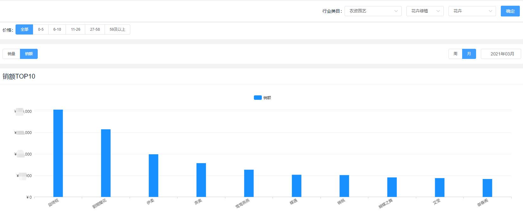
Task: Click the 御春阁 axis label
Action: click(x=483, y=203)
